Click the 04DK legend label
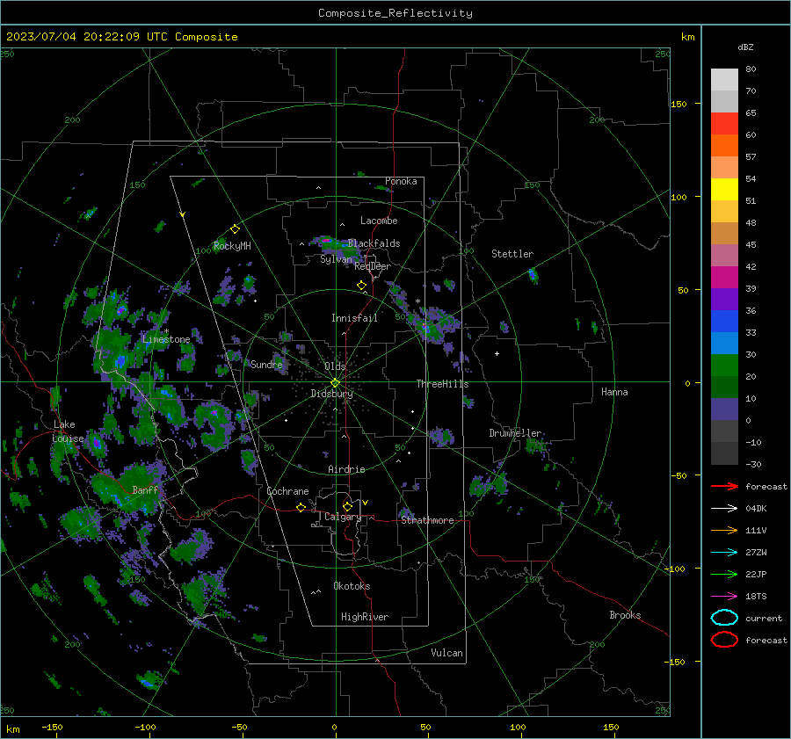The width and height of the screenshot is (791, 739). pyautogui.click(x=756, y=509)
